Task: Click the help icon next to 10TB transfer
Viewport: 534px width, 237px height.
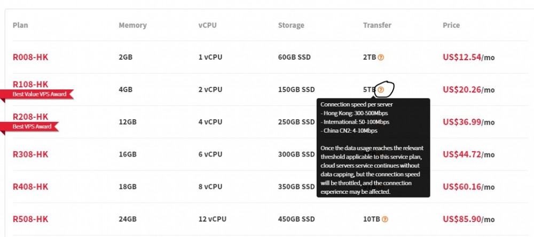Action: tap(385, 219)
